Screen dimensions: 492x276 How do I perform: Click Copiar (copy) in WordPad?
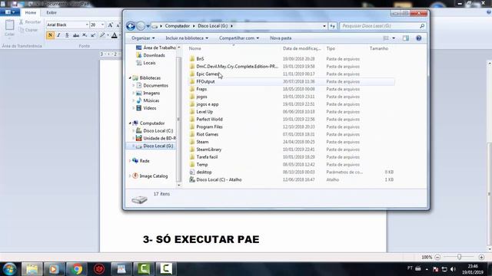click(28, 30)
